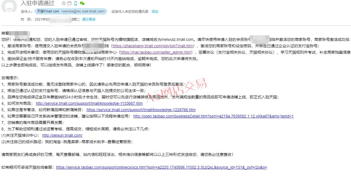The width and height of the screenshot is (351, 182).
Task: Open the knowledge-1133667 product publishing link
Action: pos(89,103)
